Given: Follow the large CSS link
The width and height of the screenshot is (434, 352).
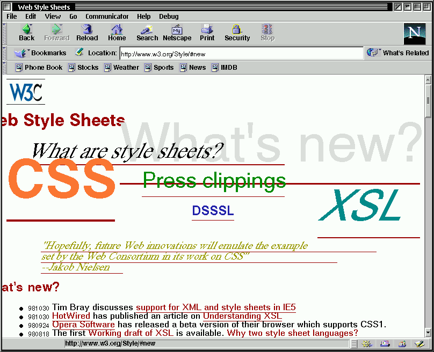Looking at the screenshot, I should pos(61,179).
